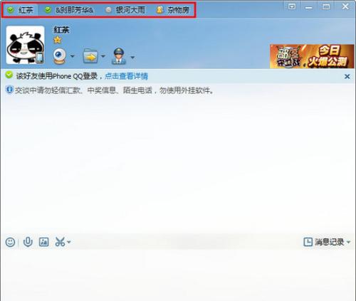Click in the message input area
356x301 pixels.
click(178, 275)
